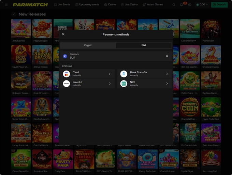Screen dimensions: 232x175
Task: Open Live Events in top navigation
Action: coord(62,5)
